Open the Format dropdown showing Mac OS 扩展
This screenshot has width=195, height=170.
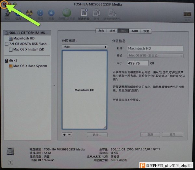[155, 55]
